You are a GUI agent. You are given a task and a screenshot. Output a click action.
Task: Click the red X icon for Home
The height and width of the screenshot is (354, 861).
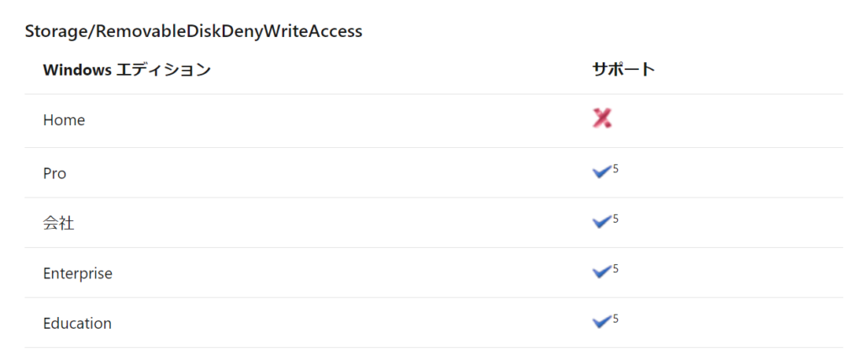point(602,119)
